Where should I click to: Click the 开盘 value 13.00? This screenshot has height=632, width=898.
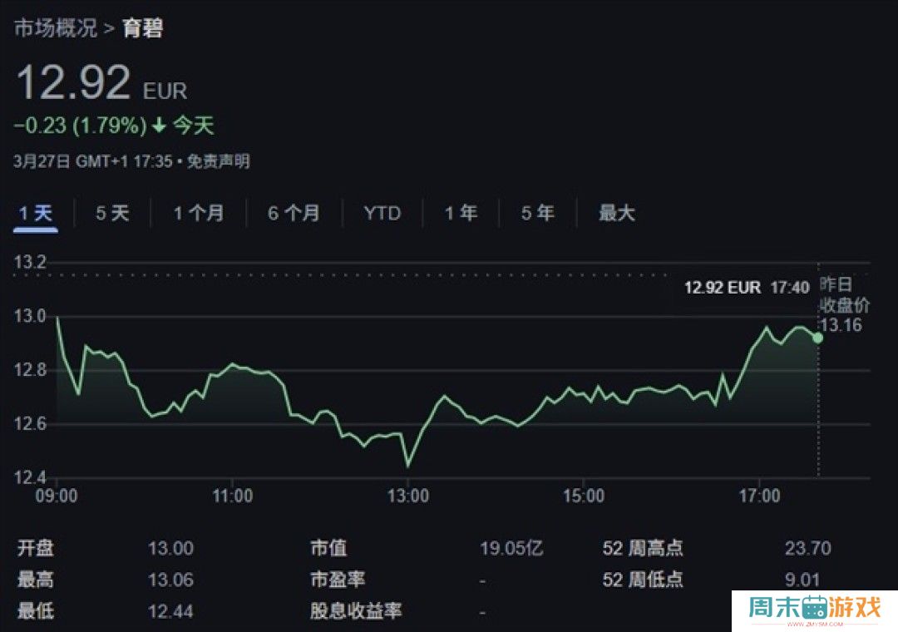(x=170, y=549)
